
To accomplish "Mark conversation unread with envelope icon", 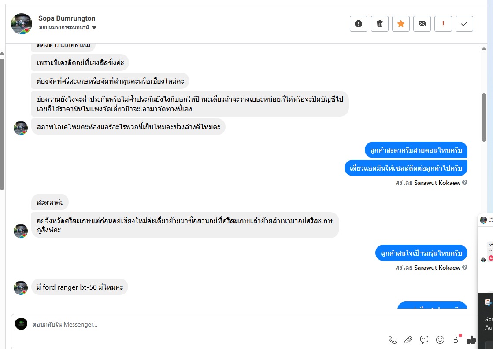I will 422,24.
